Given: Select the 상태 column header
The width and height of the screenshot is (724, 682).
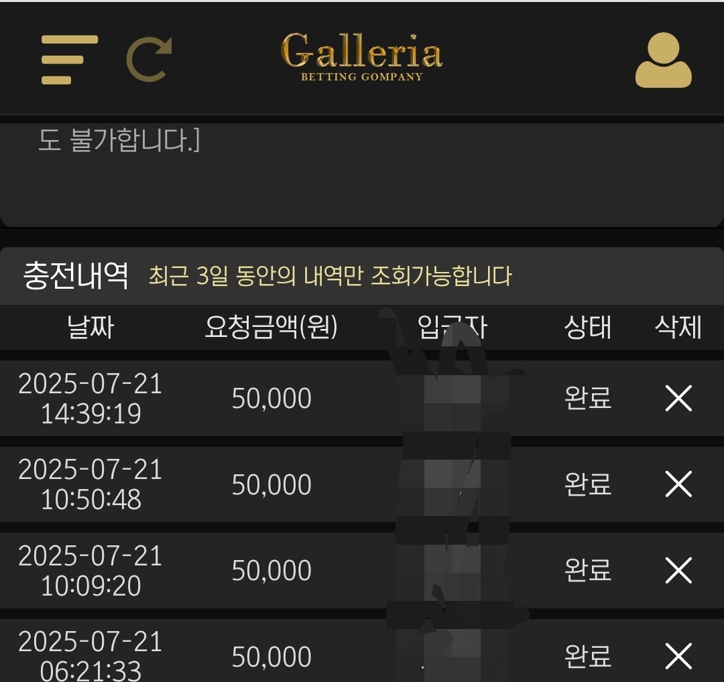Looking at the screenshot, I should coord(588,327).
